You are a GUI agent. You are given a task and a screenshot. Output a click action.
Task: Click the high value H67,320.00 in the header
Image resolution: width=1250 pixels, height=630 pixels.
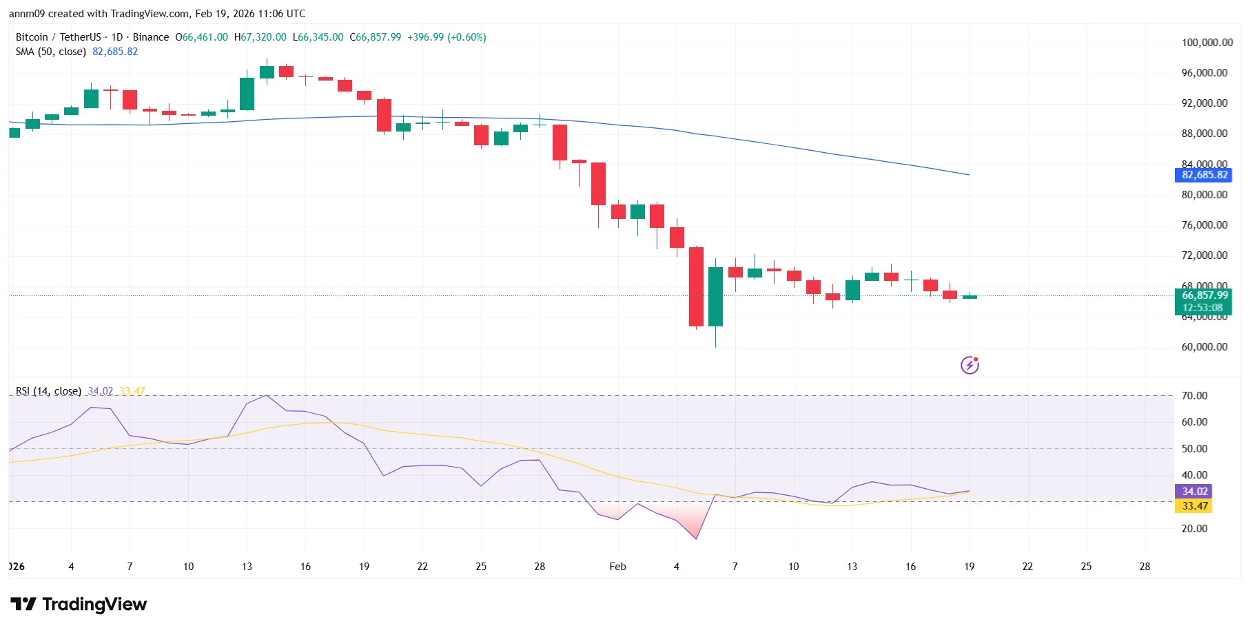click(x=259, y=37)
